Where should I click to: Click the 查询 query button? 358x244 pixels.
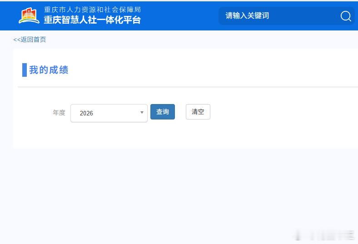pyautogui.click(x=163, y=112)
